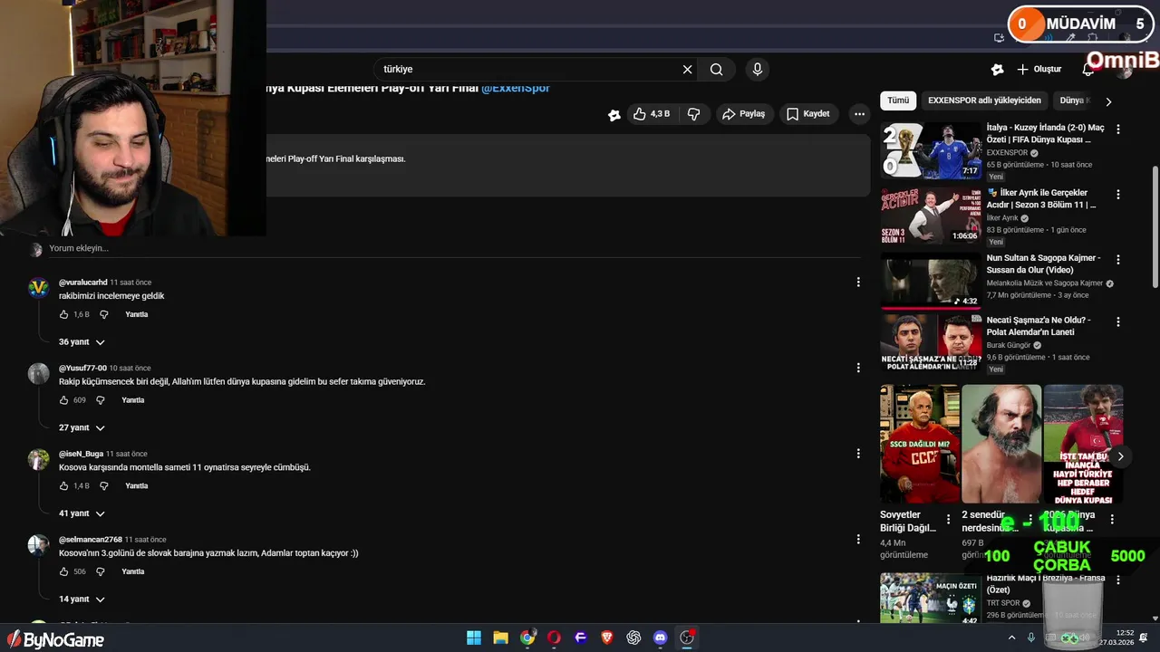
Task: Open the notifications bell
Action: pyautogui.click(x=1087, y=70)
